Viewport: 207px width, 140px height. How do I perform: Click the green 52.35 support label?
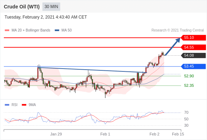coord(189,85)
